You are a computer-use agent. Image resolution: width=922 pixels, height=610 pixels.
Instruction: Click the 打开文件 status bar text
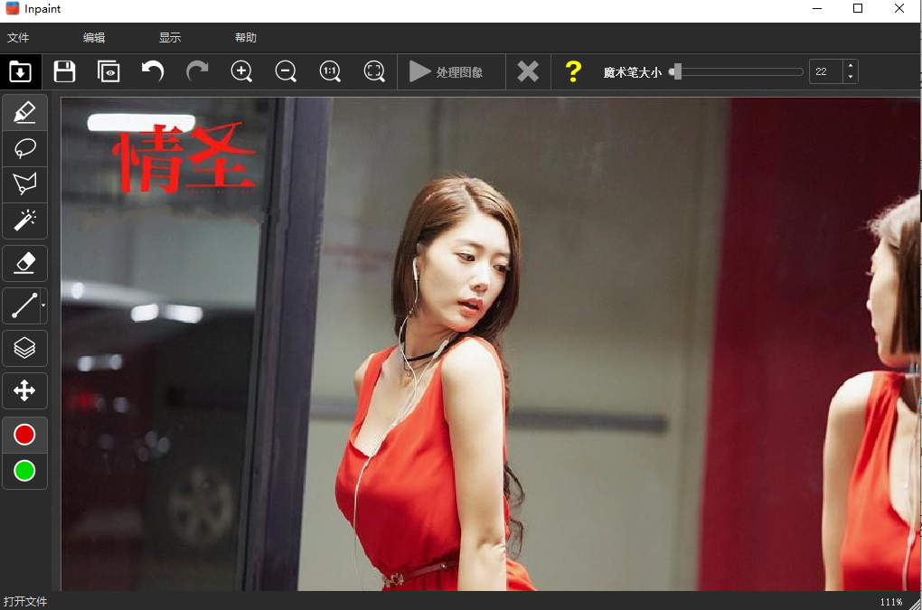(x=25, y=602)
